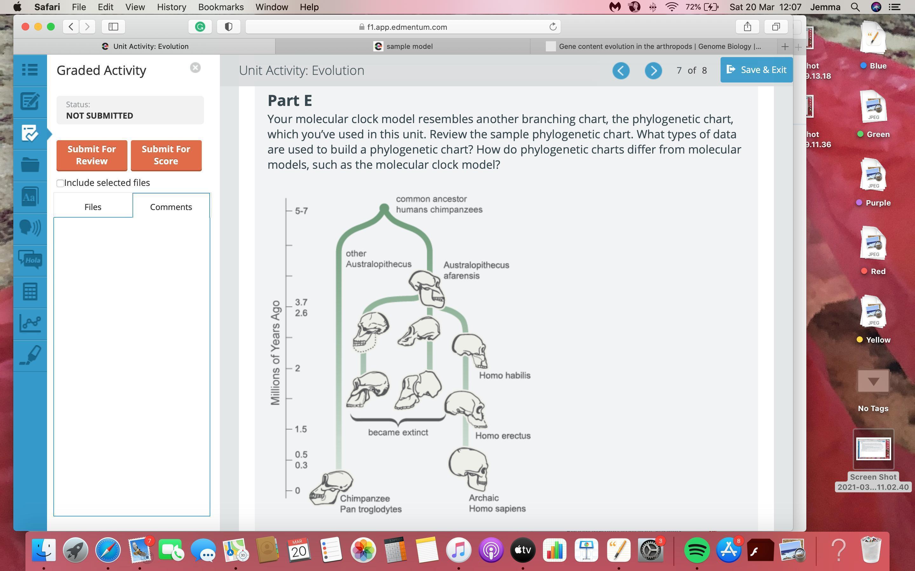This screenshot has width=915, height=571.
Task: Open the Hola translation tool icon
Action: point(30,260)
